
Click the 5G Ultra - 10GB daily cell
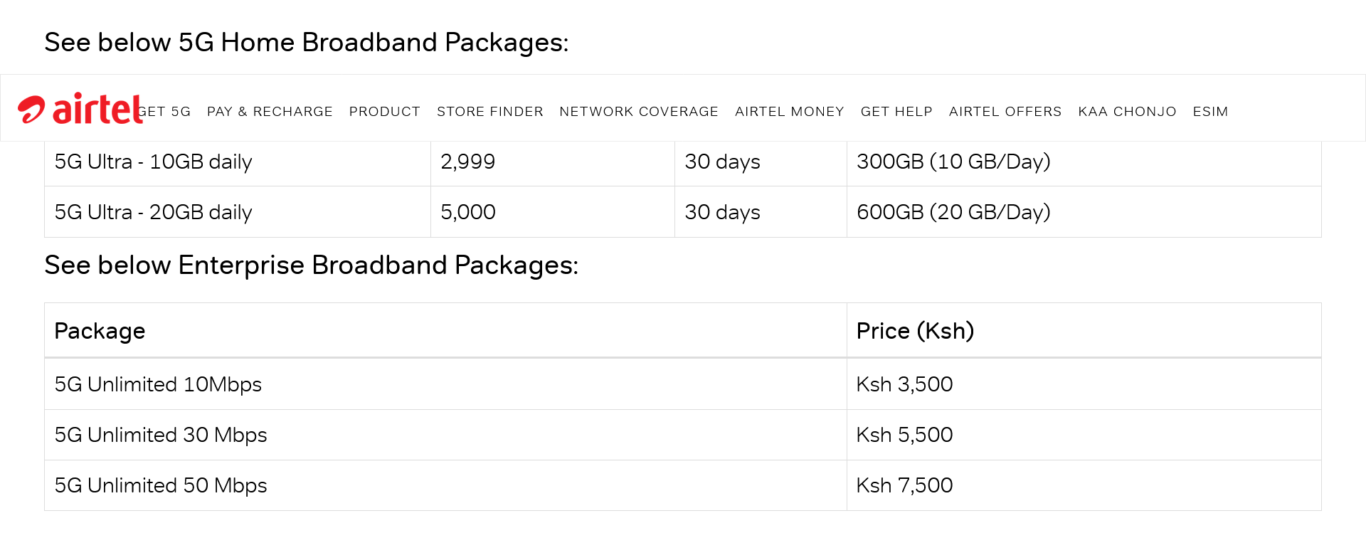click(153, 162)
